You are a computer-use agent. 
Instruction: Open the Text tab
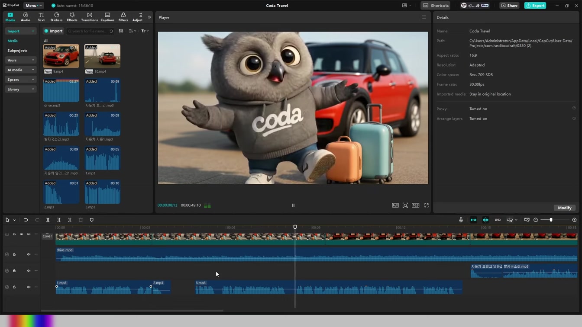click(41, 17)
